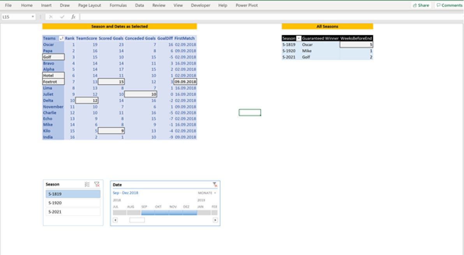Open the Page Layout tab
Image resolution: width=464 pixels, height=255 pixels.
89,5
